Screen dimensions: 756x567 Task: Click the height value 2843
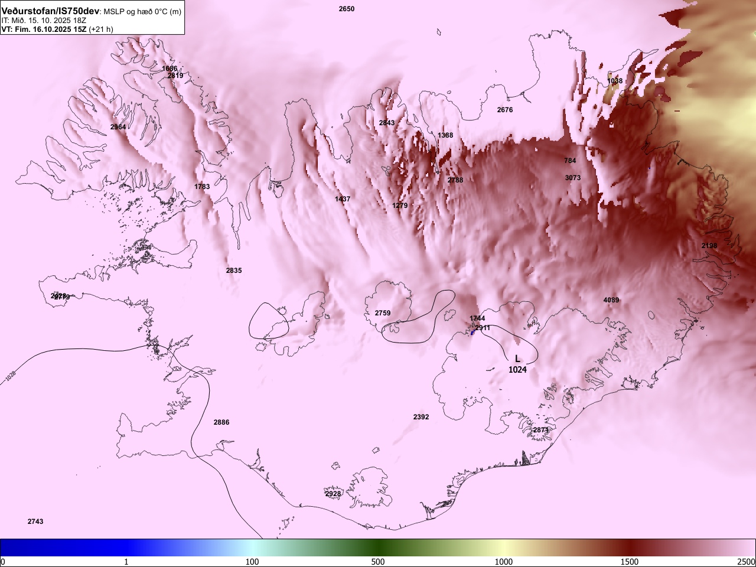(387, 123)
